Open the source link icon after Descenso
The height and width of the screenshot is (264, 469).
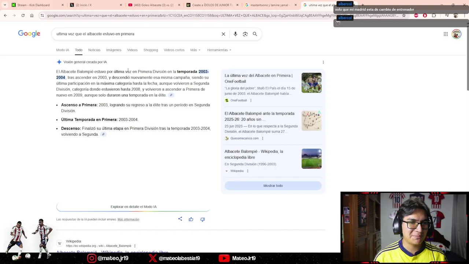click(103, 134)
